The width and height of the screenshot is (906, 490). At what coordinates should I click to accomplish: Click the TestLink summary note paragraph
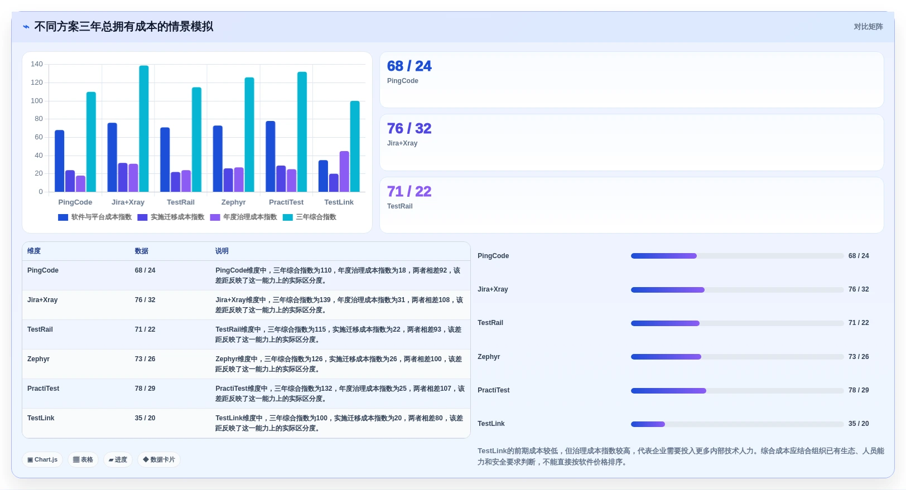coord(681,457)
